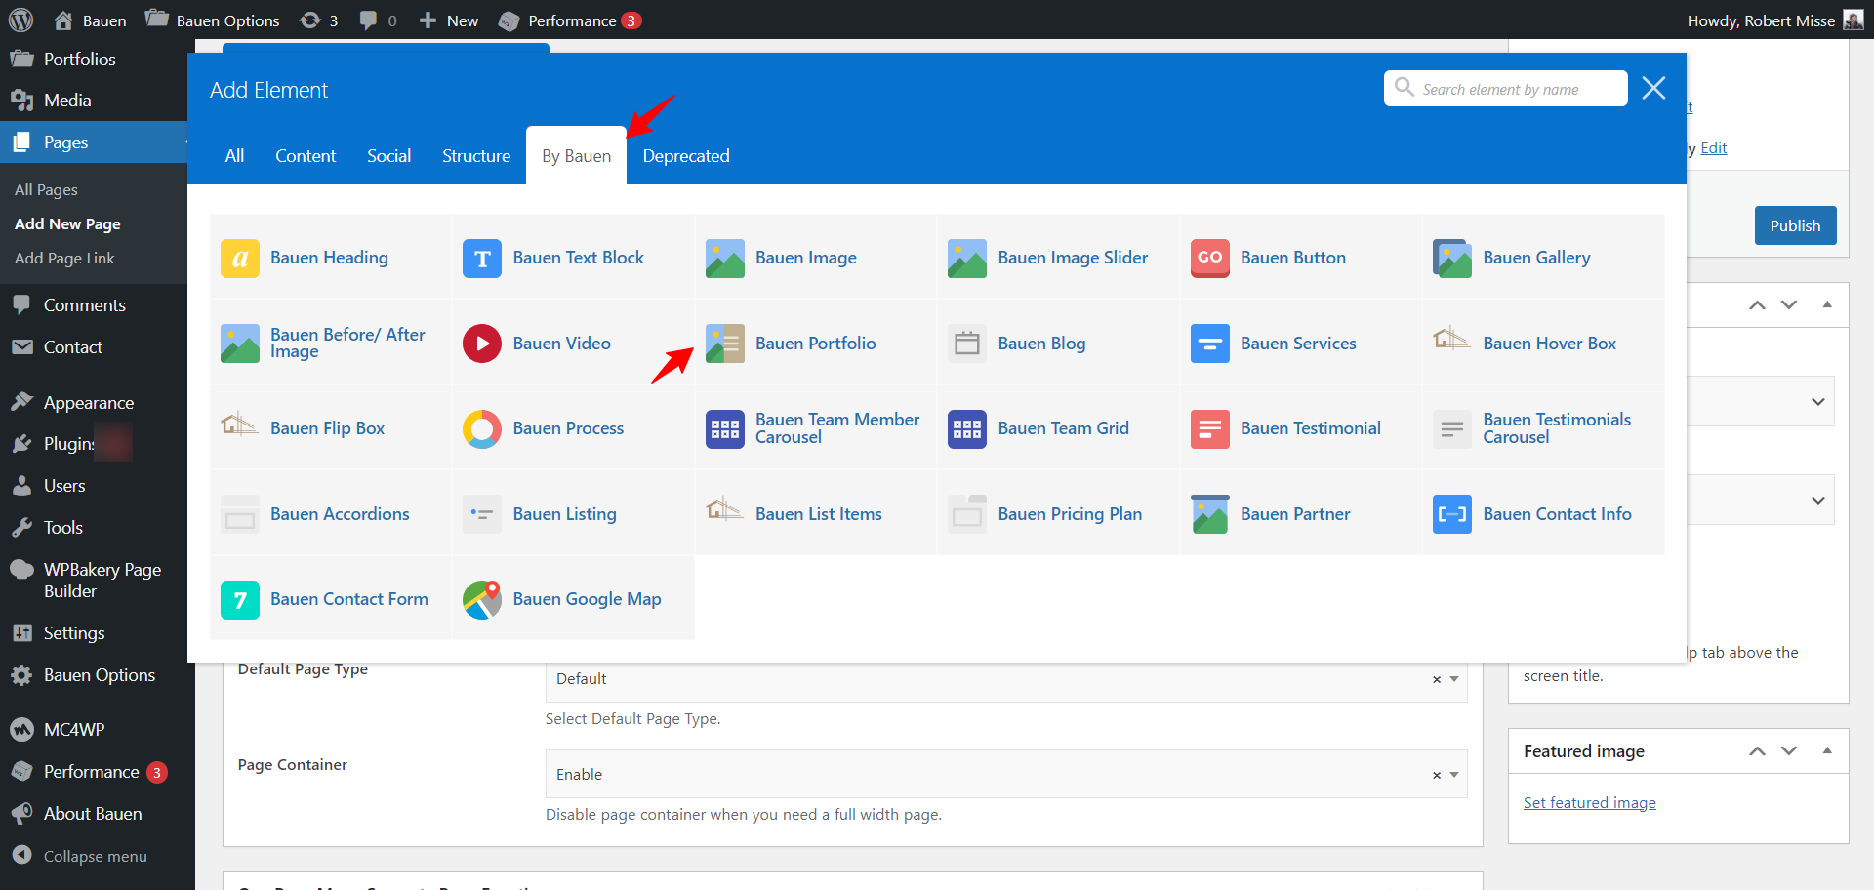Viewport: 1874px width, 890px height.
Task: Collapse the Featured image panel toggle
Action: (1827, 750)
